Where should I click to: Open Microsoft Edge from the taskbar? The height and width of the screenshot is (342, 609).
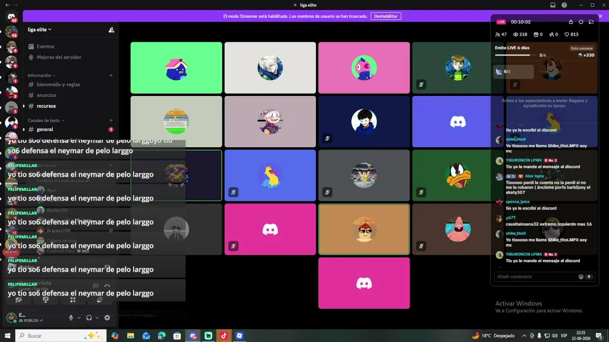[x=162, y=336]
